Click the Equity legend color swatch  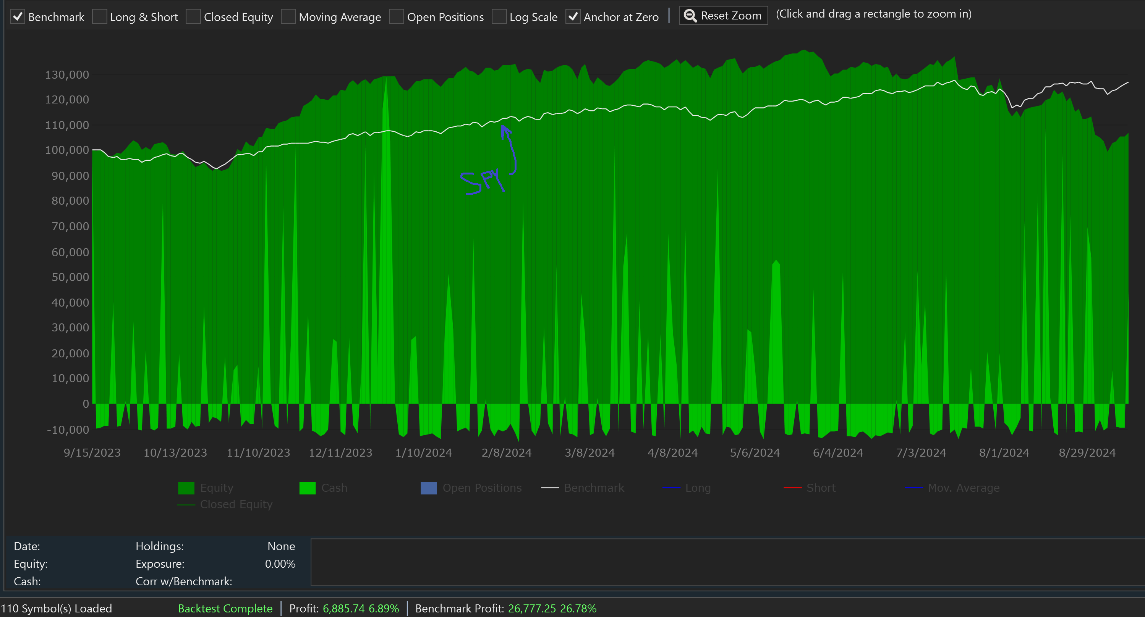[186, 488]
